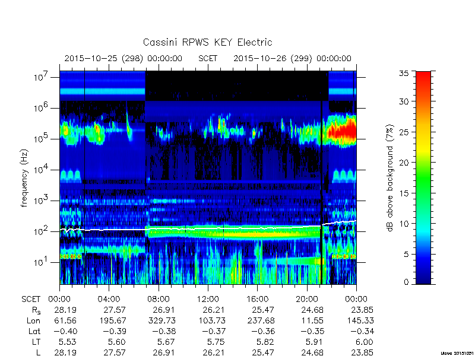The height and width of the screenshot is (356, 475).
Task: Click the frequency (Hz) axis label
Action: coord(24,178)
